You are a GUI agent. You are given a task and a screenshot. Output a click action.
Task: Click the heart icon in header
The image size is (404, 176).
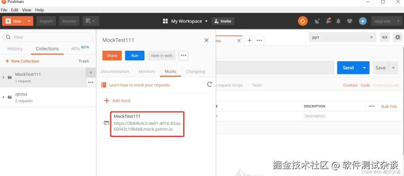350,21
